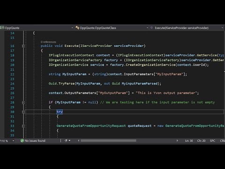Collapse the Execute method on line 16

pos(23,46)
